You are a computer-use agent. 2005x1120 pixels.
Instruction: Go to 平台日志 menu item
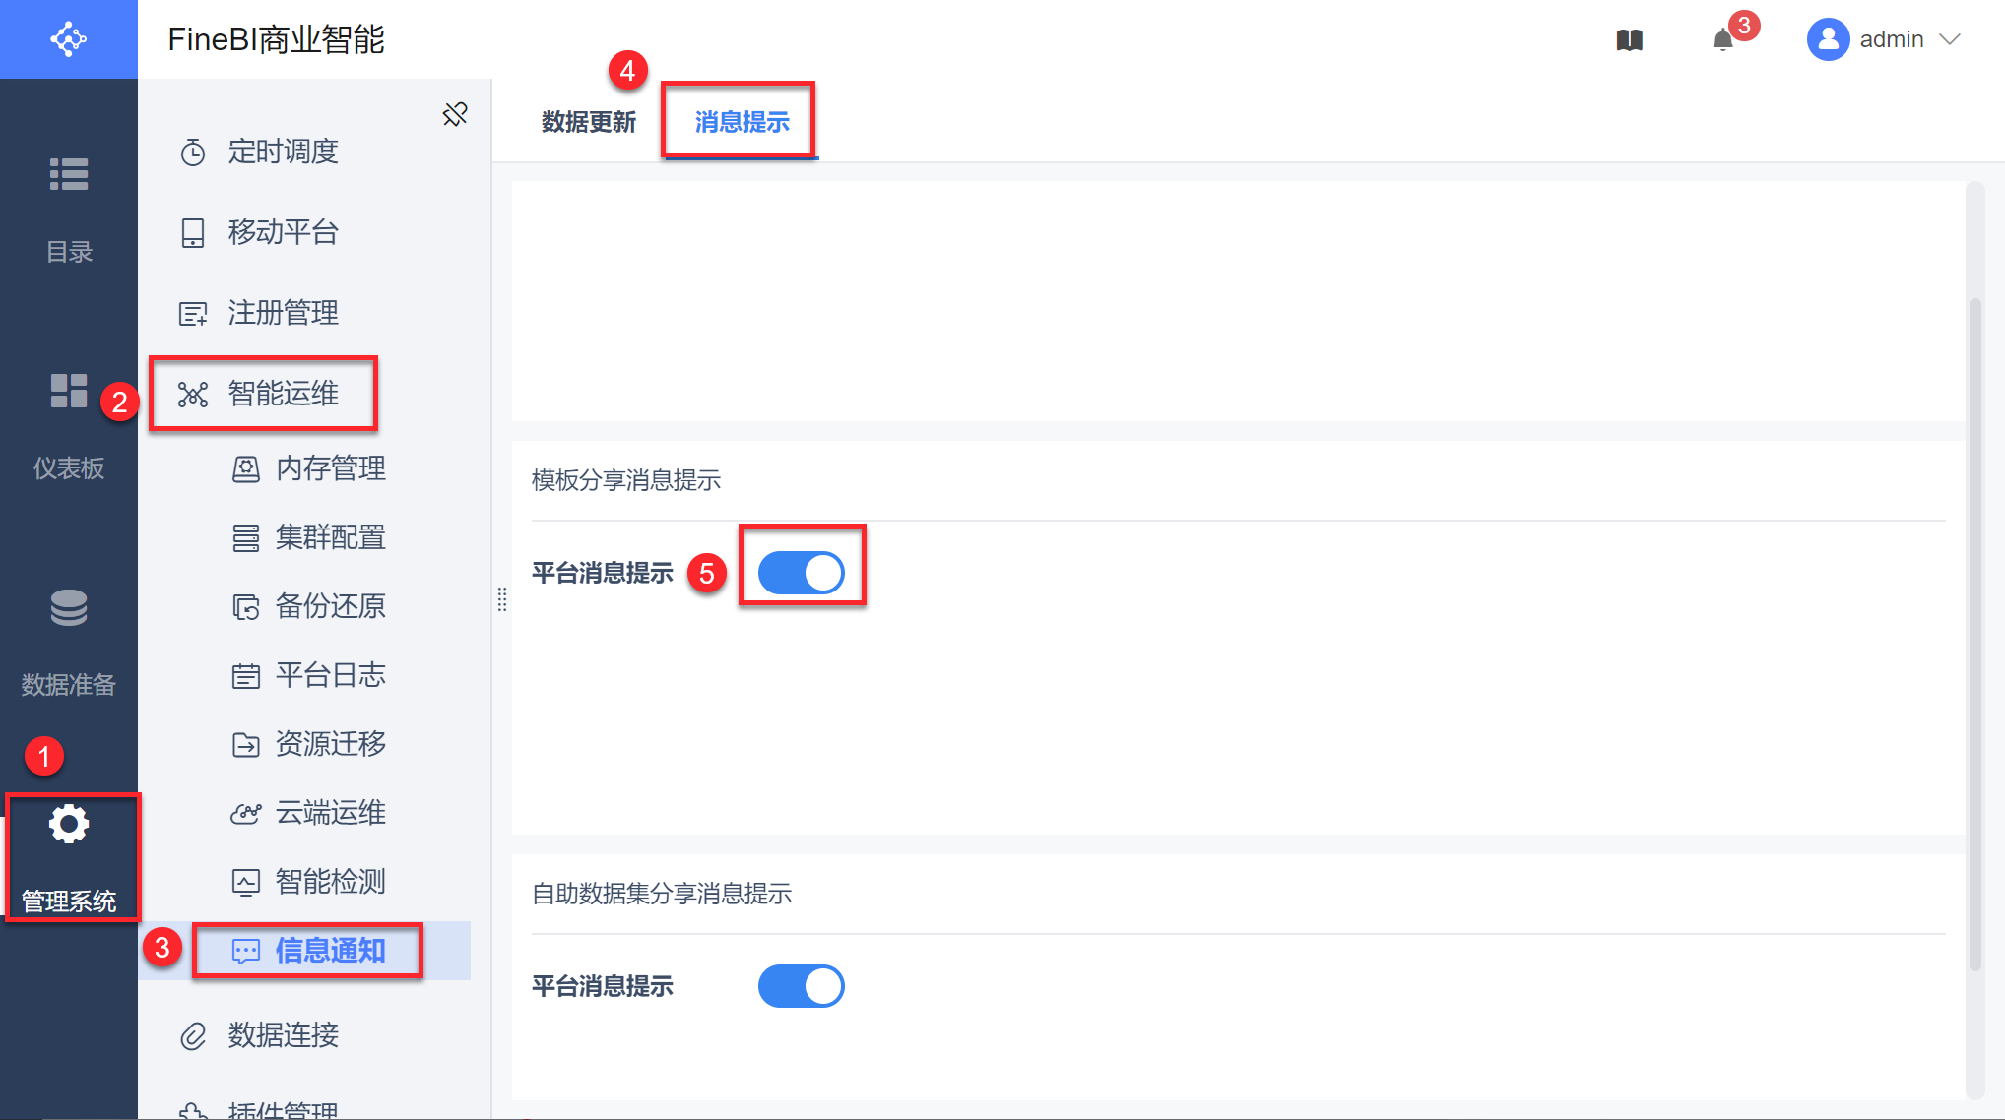[x=330, y=675]
